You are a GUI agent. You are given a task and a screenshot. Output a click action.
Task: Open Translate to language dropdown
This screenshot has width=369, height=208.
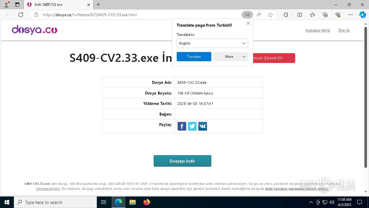(212, 43)
